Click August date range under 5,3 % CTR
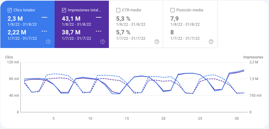This screenshot has height=129, width=269. [x=131, y=24]
